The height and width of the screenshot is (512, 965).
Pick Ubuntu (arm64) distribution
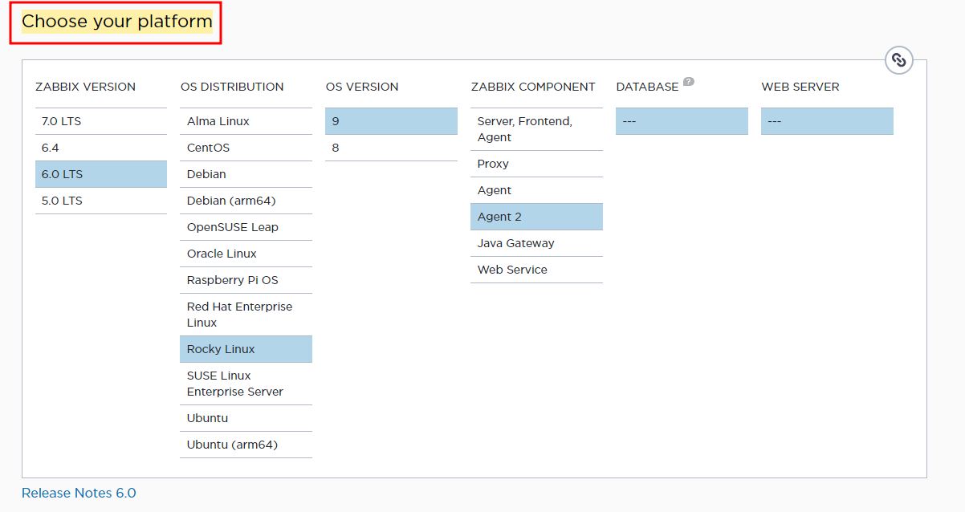click(246, 445)
